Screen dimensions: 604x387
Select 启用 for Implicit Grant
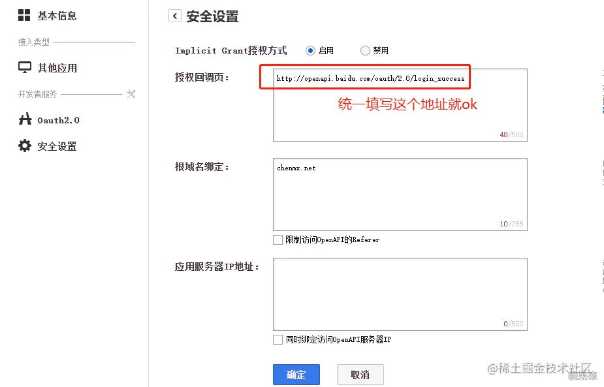point(310,50)
